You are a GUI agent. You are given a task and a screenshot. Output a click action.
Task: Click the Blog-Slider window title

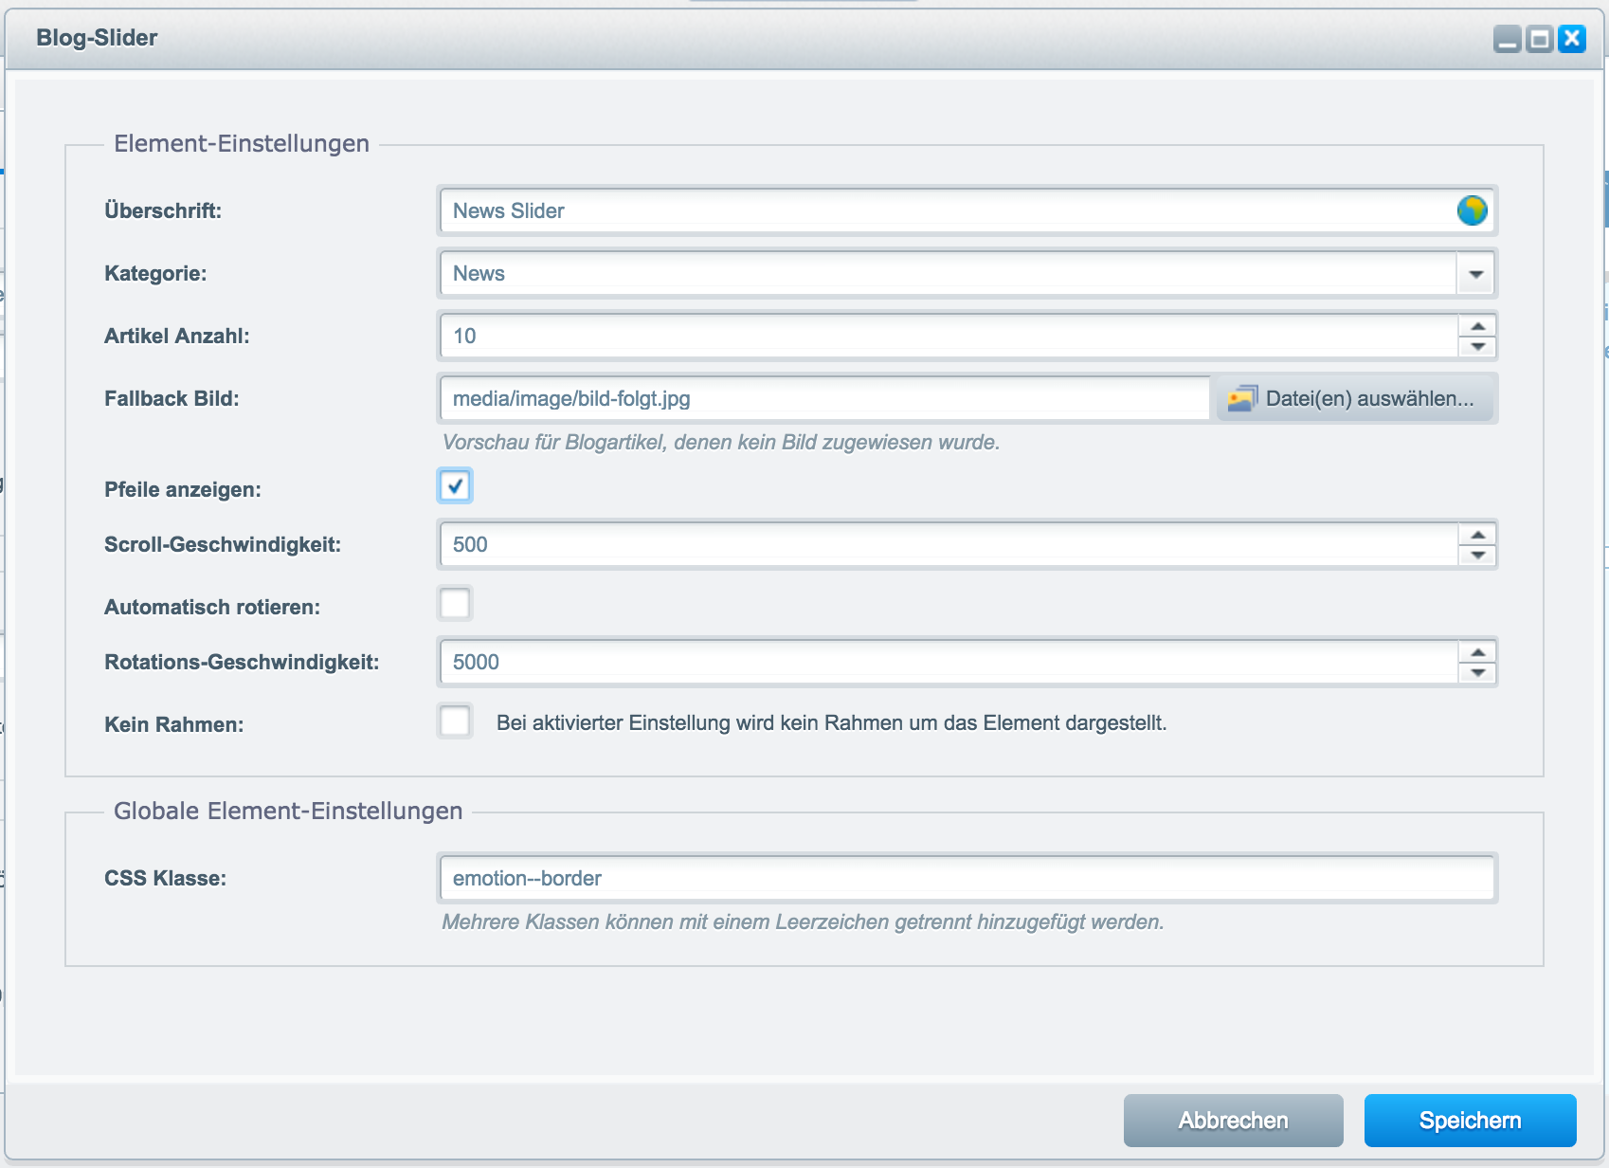coord(97,38)
